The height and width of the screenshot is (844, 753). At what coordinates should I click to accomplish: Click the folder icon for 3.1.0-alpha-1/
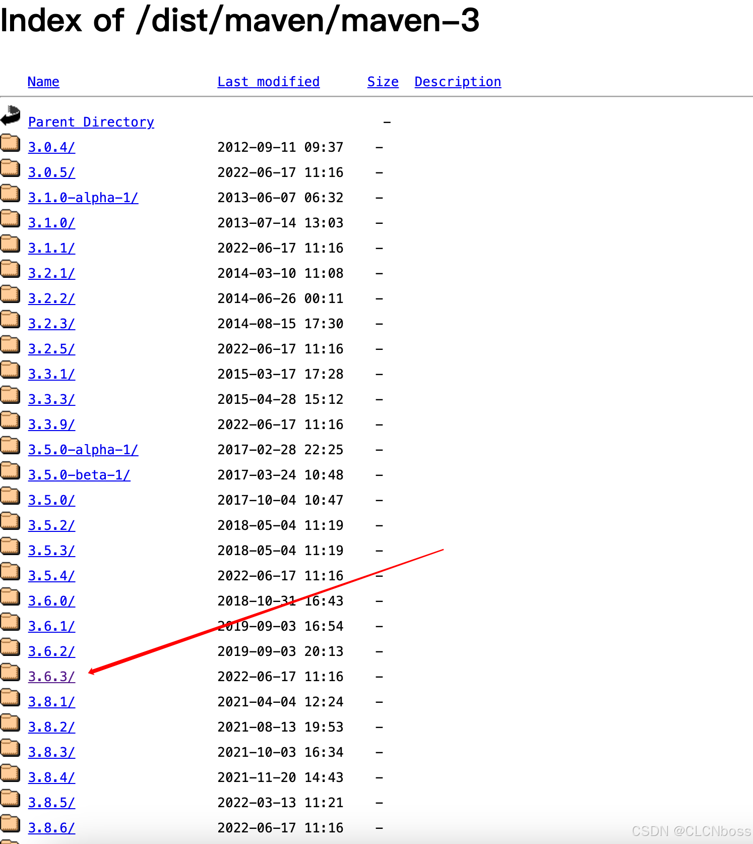click(x=10, y=194)
